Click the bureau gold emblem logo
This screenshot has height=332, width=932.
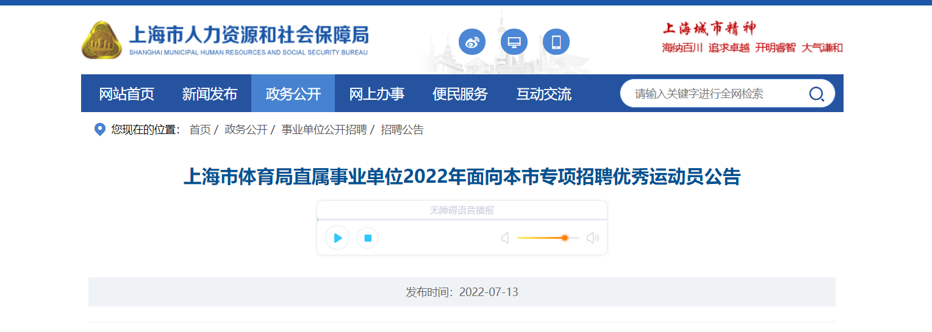pos(102,40)
